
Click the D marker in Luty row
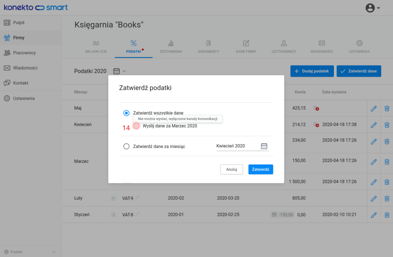tap(114, 198)
